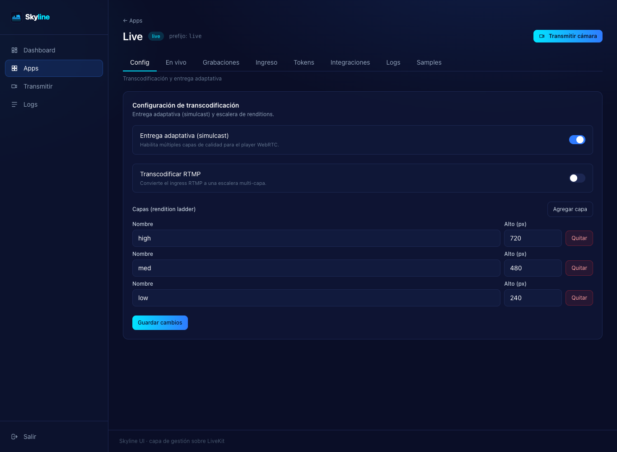
Task: Click 'Configuración de transcodificación' heading
Action: pyautogui.click(x=186, y=105)
